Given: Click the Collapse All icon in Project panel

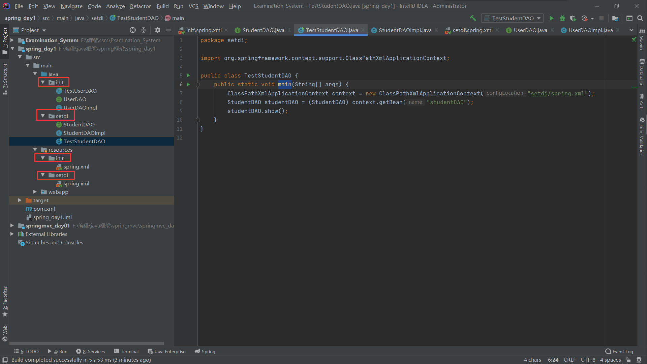Looking at the screenshot, I should (x=144, y=30).
